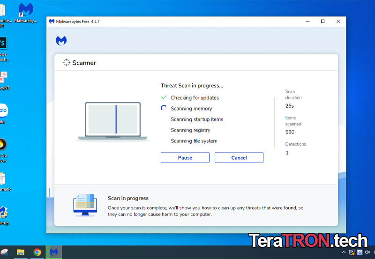The height and width of the screenshot is (259, 375).
Task: Click the 'Scanner' panel title
Action: point(84,63)
